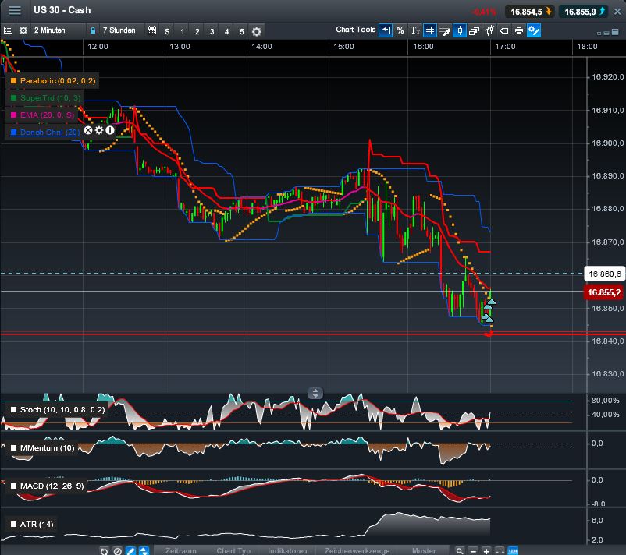Click the red horizontal order line marker

tap(489, 334)
